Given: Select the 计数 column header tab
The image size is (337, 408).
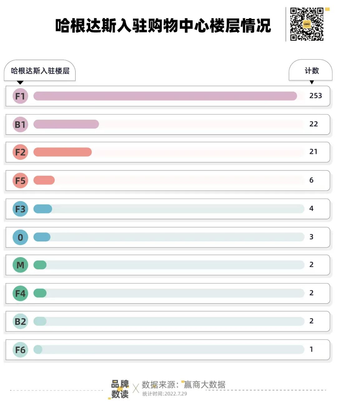Looking at the screenshot, I should click(311, 71).
